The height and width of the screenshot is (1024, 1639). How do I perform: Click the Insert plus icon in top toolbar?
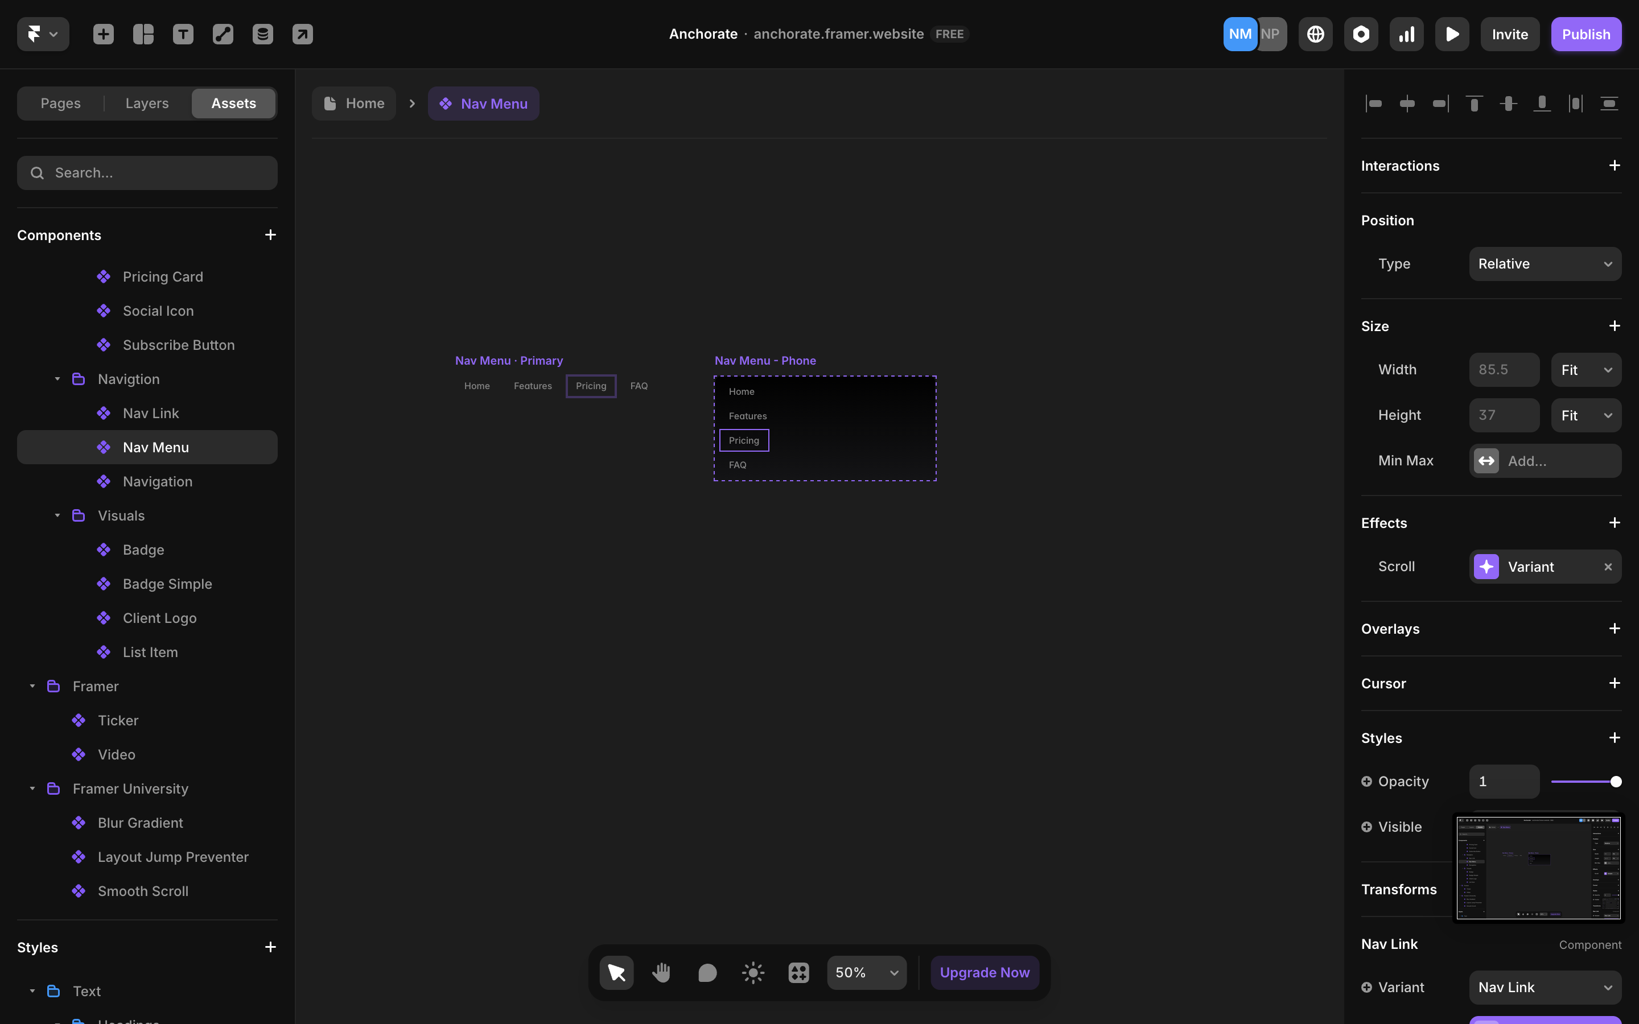tap(103, 34)
